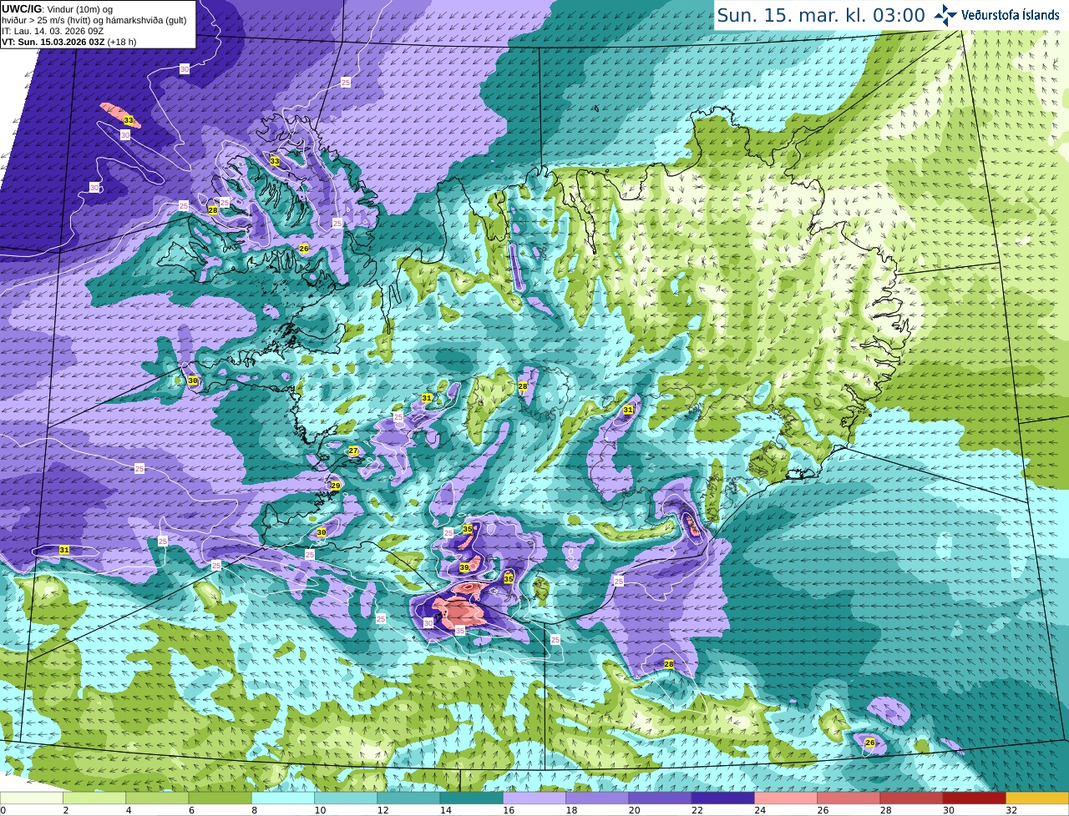
Task: Click the legend scale number 24
Action: [760, 810]
